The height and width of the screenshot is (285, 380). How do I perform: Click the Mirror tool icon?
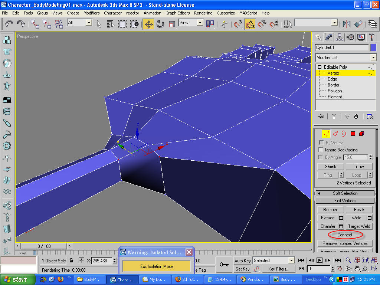pyautogui.click(x=347, y=24)
